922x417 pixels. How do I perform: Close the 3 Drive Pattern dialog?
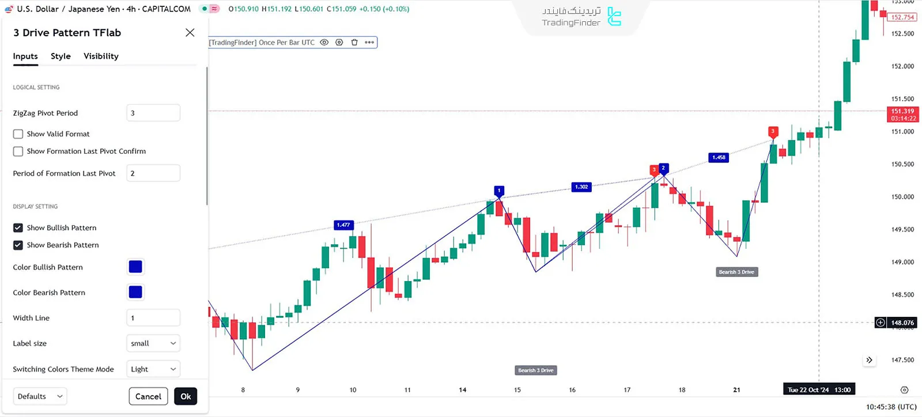[190, 33]
